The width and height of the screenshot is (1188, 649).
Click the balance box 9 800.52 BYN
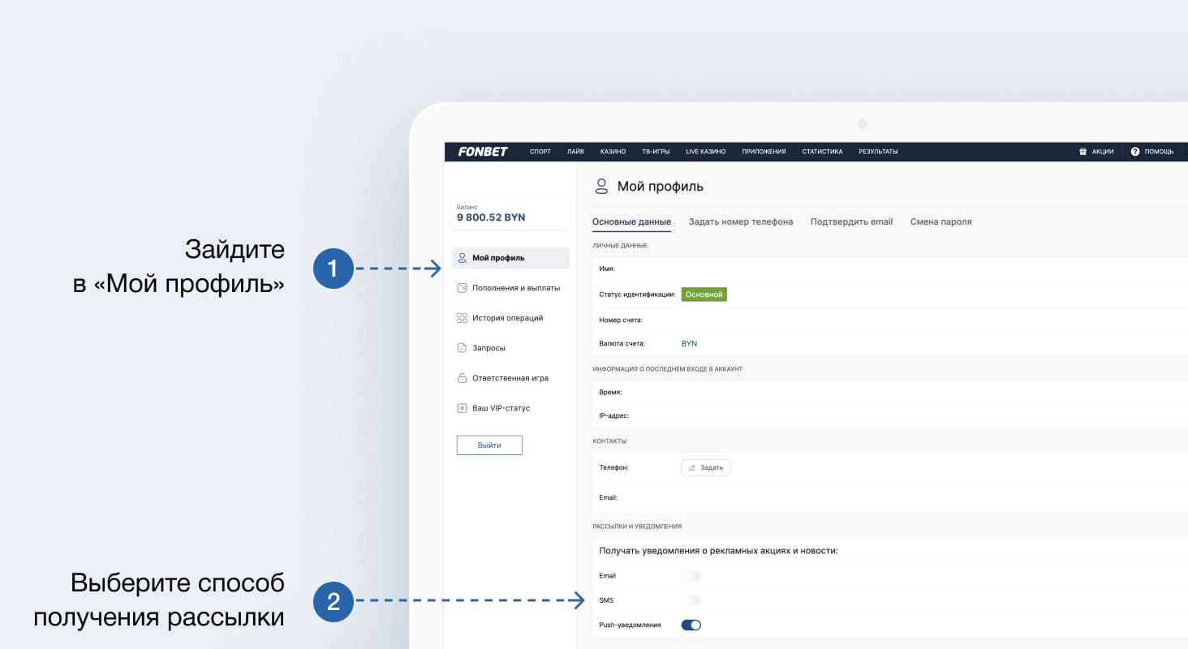pos(500,213)
